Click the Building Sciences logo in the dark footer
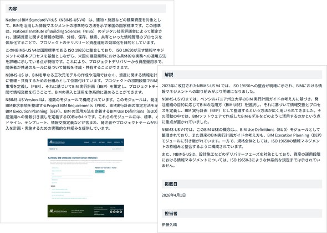Screen dimensions: 327x233 tap(58, 211)
